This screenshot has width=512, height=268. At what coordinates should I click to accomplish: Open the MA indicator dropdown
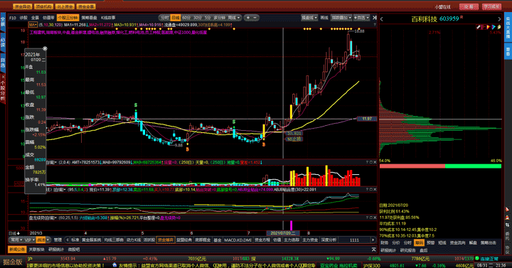coord(32,25)
